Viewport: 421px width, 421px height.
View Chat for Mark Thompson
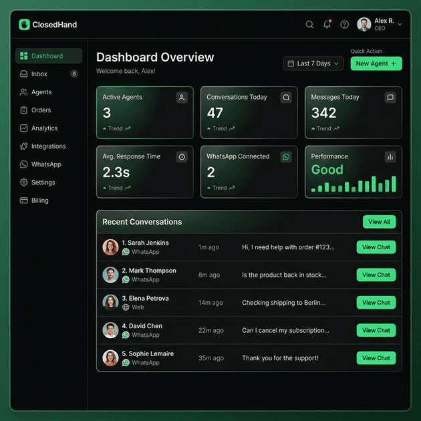pos(376,275)
